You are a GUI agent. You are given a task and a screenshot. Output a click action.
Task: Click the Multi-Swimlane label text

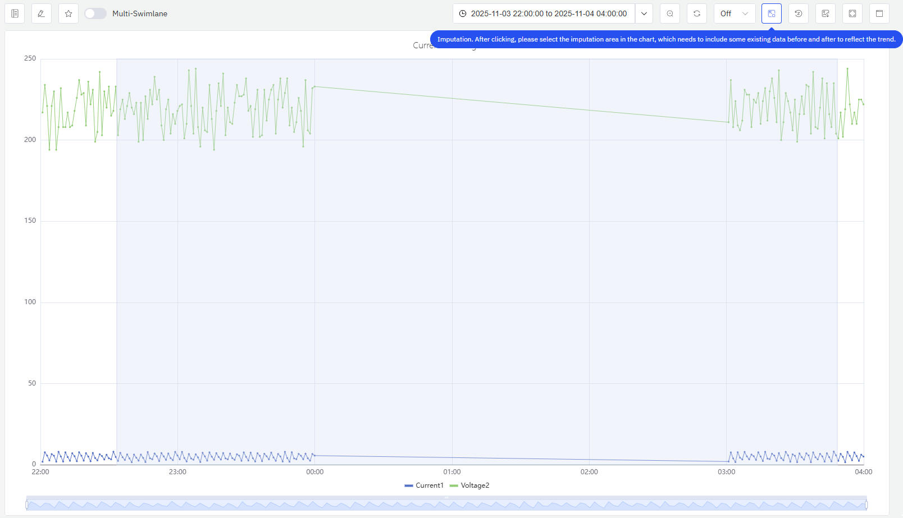click(140, 13)
